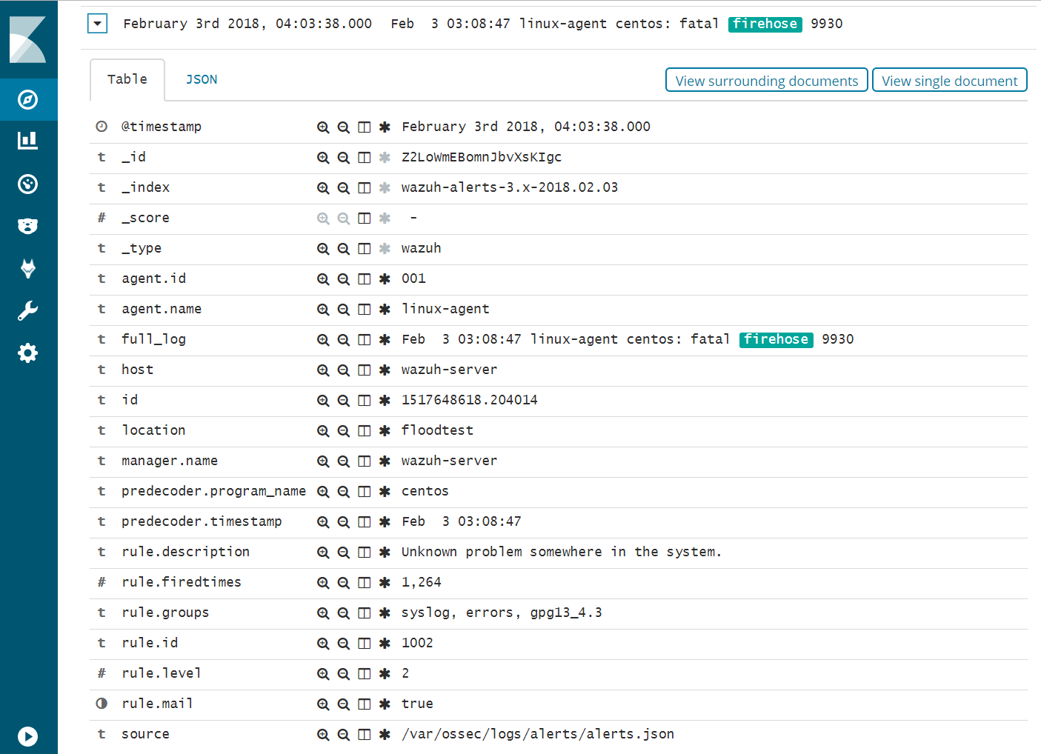This screenshot has height=754, width=1041.
Task: Open the Wazuh app wolf icon
Action: point(28,268)
